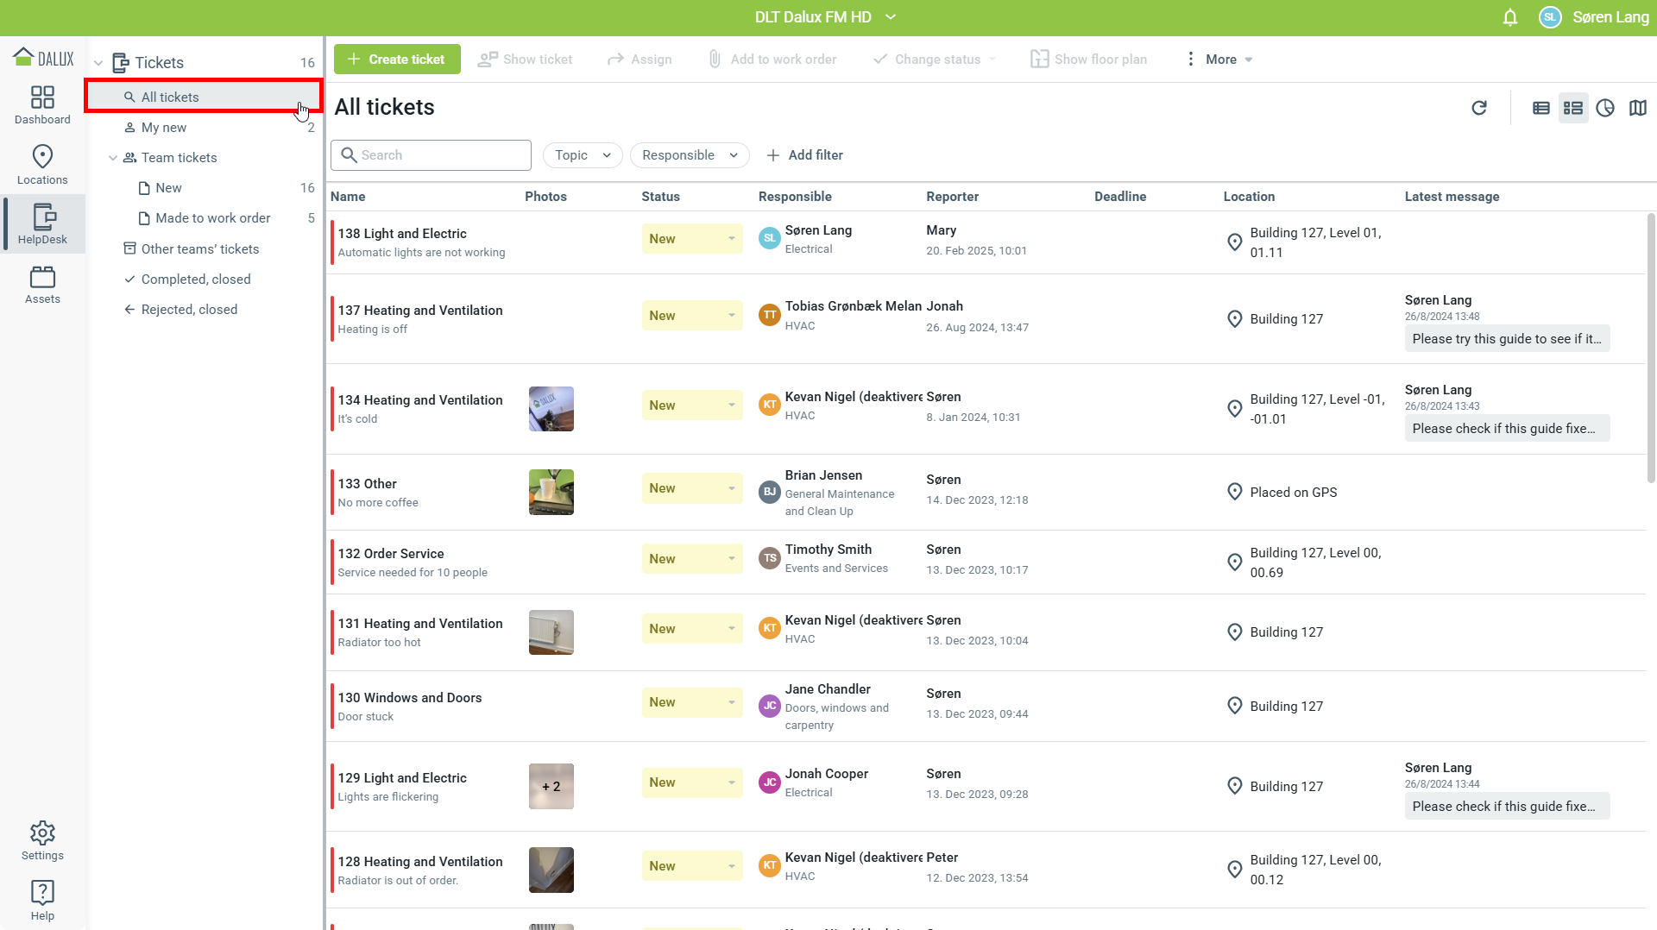Click the refresh tickets icon
The height and width of the screenshot is (930, 1657).
click(1478, 108)
